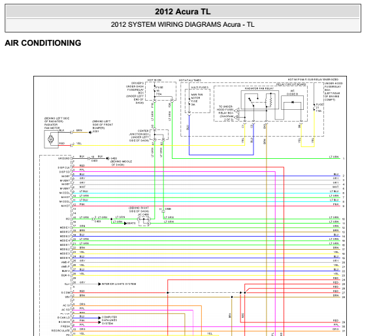Click the 'HOT IN ON' label
Viewport: 392px width, 336px height.
(154, 80)
